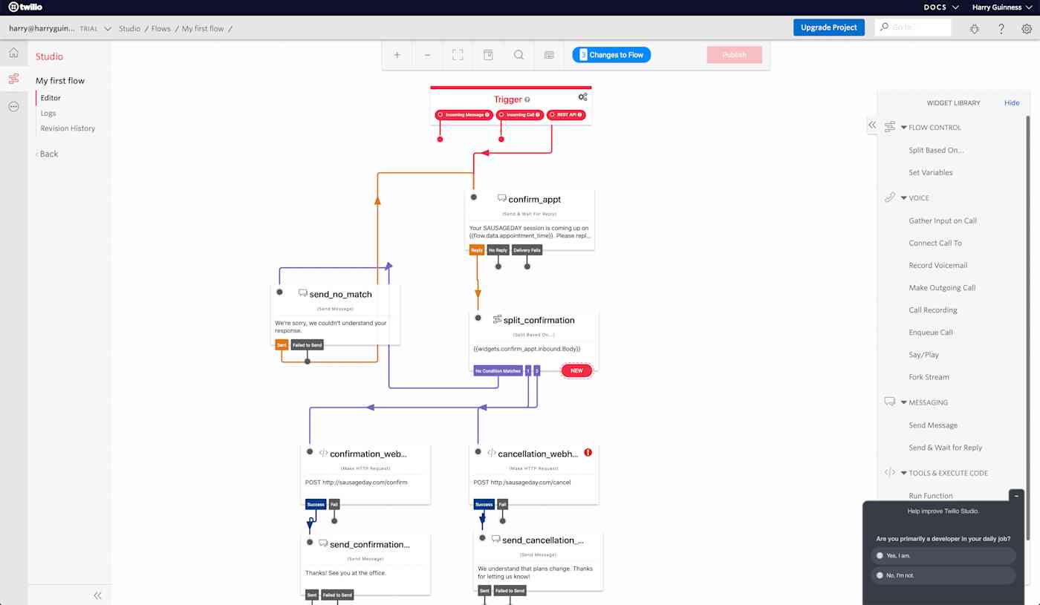Select Say/Play widget

coord(923,355)
